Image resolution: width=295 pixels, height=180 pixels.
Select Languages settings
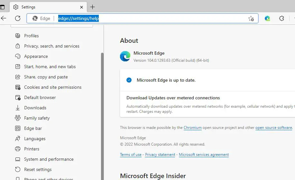35,139
